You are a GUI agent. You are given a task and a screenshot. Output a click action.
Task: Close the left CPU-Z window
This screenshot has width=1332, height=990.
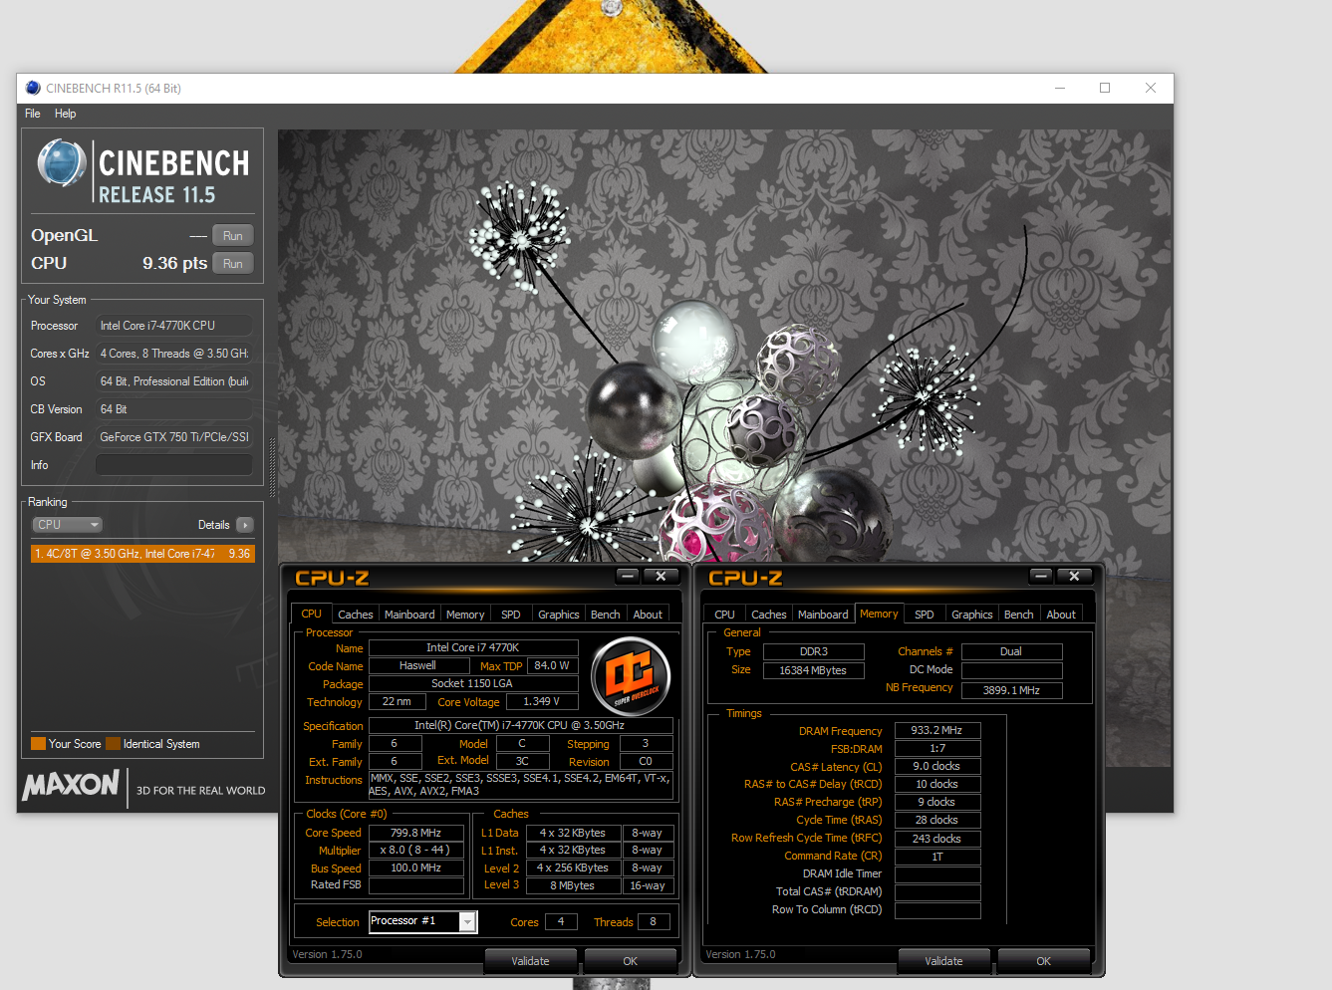tap(661, 576)
